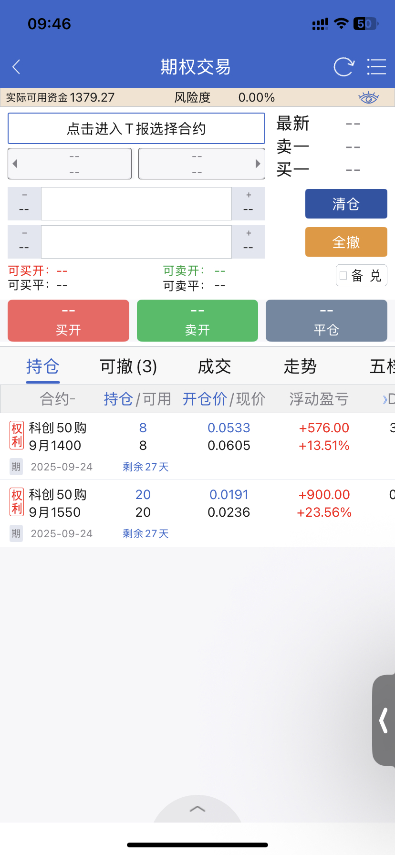
Task: Toggle the eye icon to hide funds
Action: pyautogui.click(x=368, y=98)
